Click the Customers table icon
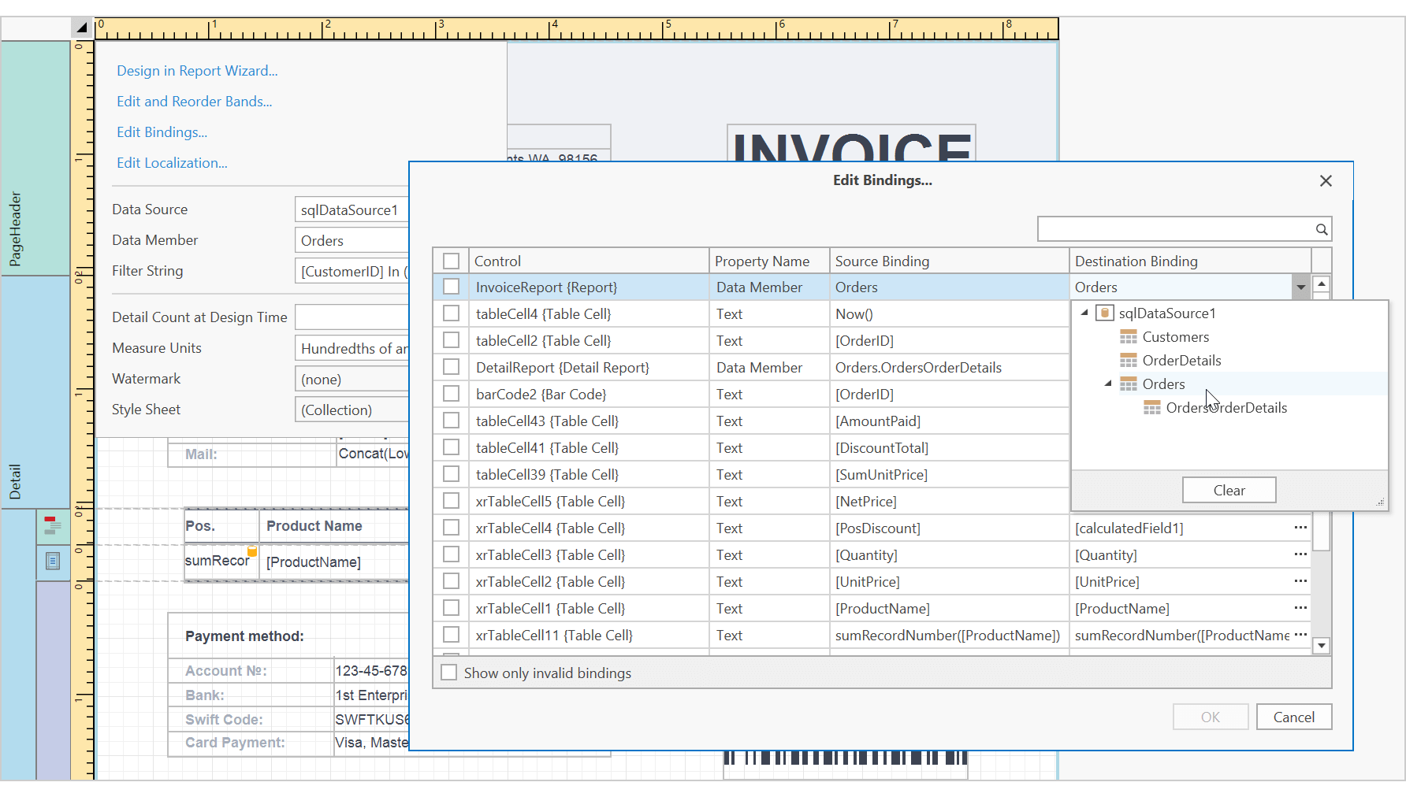The image size is (1406, 797). 1129,336
